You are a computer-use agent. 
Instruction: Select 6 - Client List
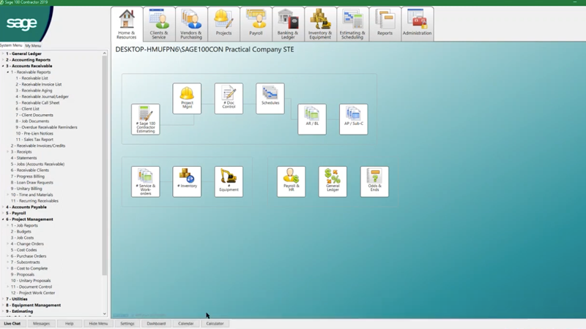pyautogui.click(x=27, y=109)
